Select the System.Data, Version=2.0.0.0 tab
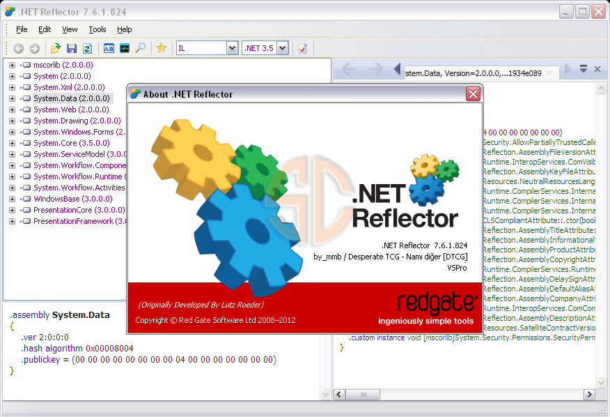610x417 pixels. pyautogui.click(x=473, y=73)
